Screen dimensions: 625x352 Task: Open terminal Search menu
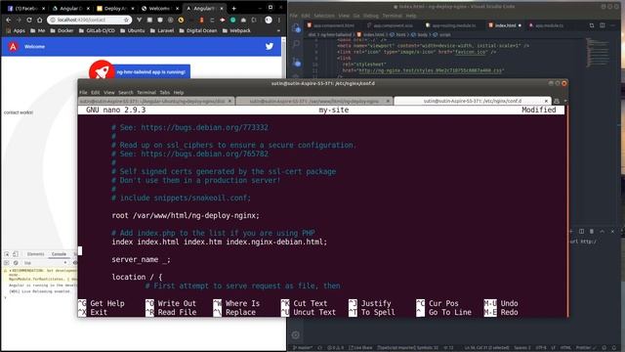pos(126,93)
